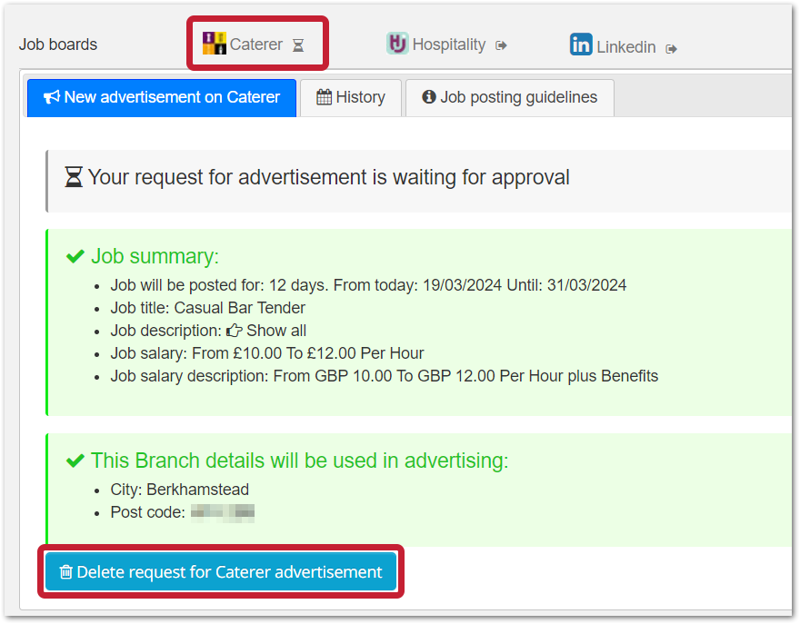Viewport: 800px width, 624px height.
Task: Click the arrow icon beside Hospitality
Action: (501, 45)
